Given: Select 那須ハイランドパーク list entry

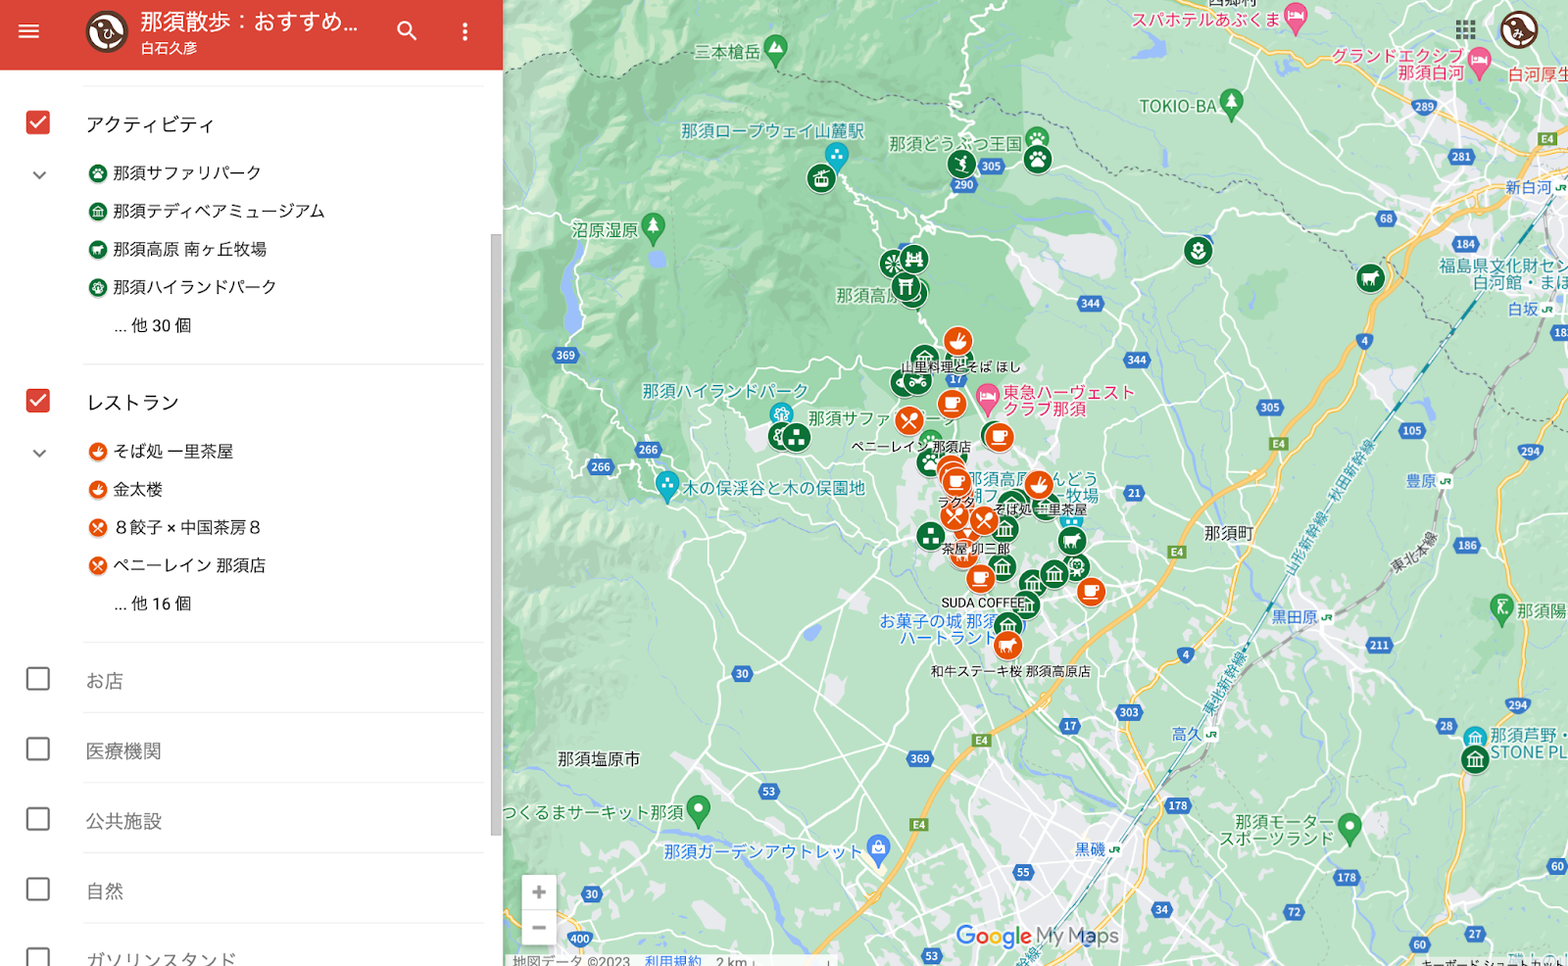Looking at the screenshot, I should 194,287.
